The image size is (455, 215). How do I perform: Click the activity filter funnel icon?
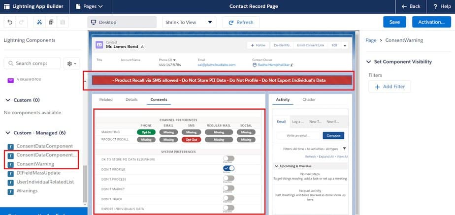coord(344,149)
